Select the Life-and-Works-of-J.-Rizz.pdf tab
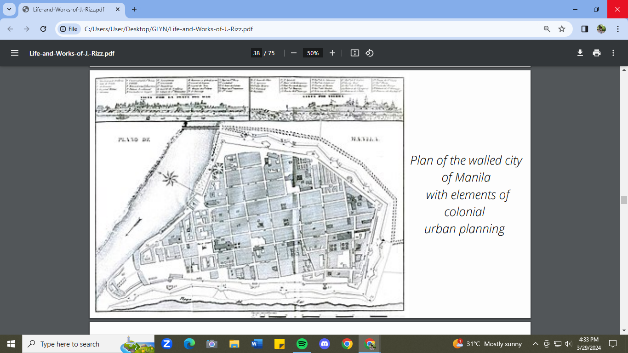628x353 pixels. coord(69,9)
